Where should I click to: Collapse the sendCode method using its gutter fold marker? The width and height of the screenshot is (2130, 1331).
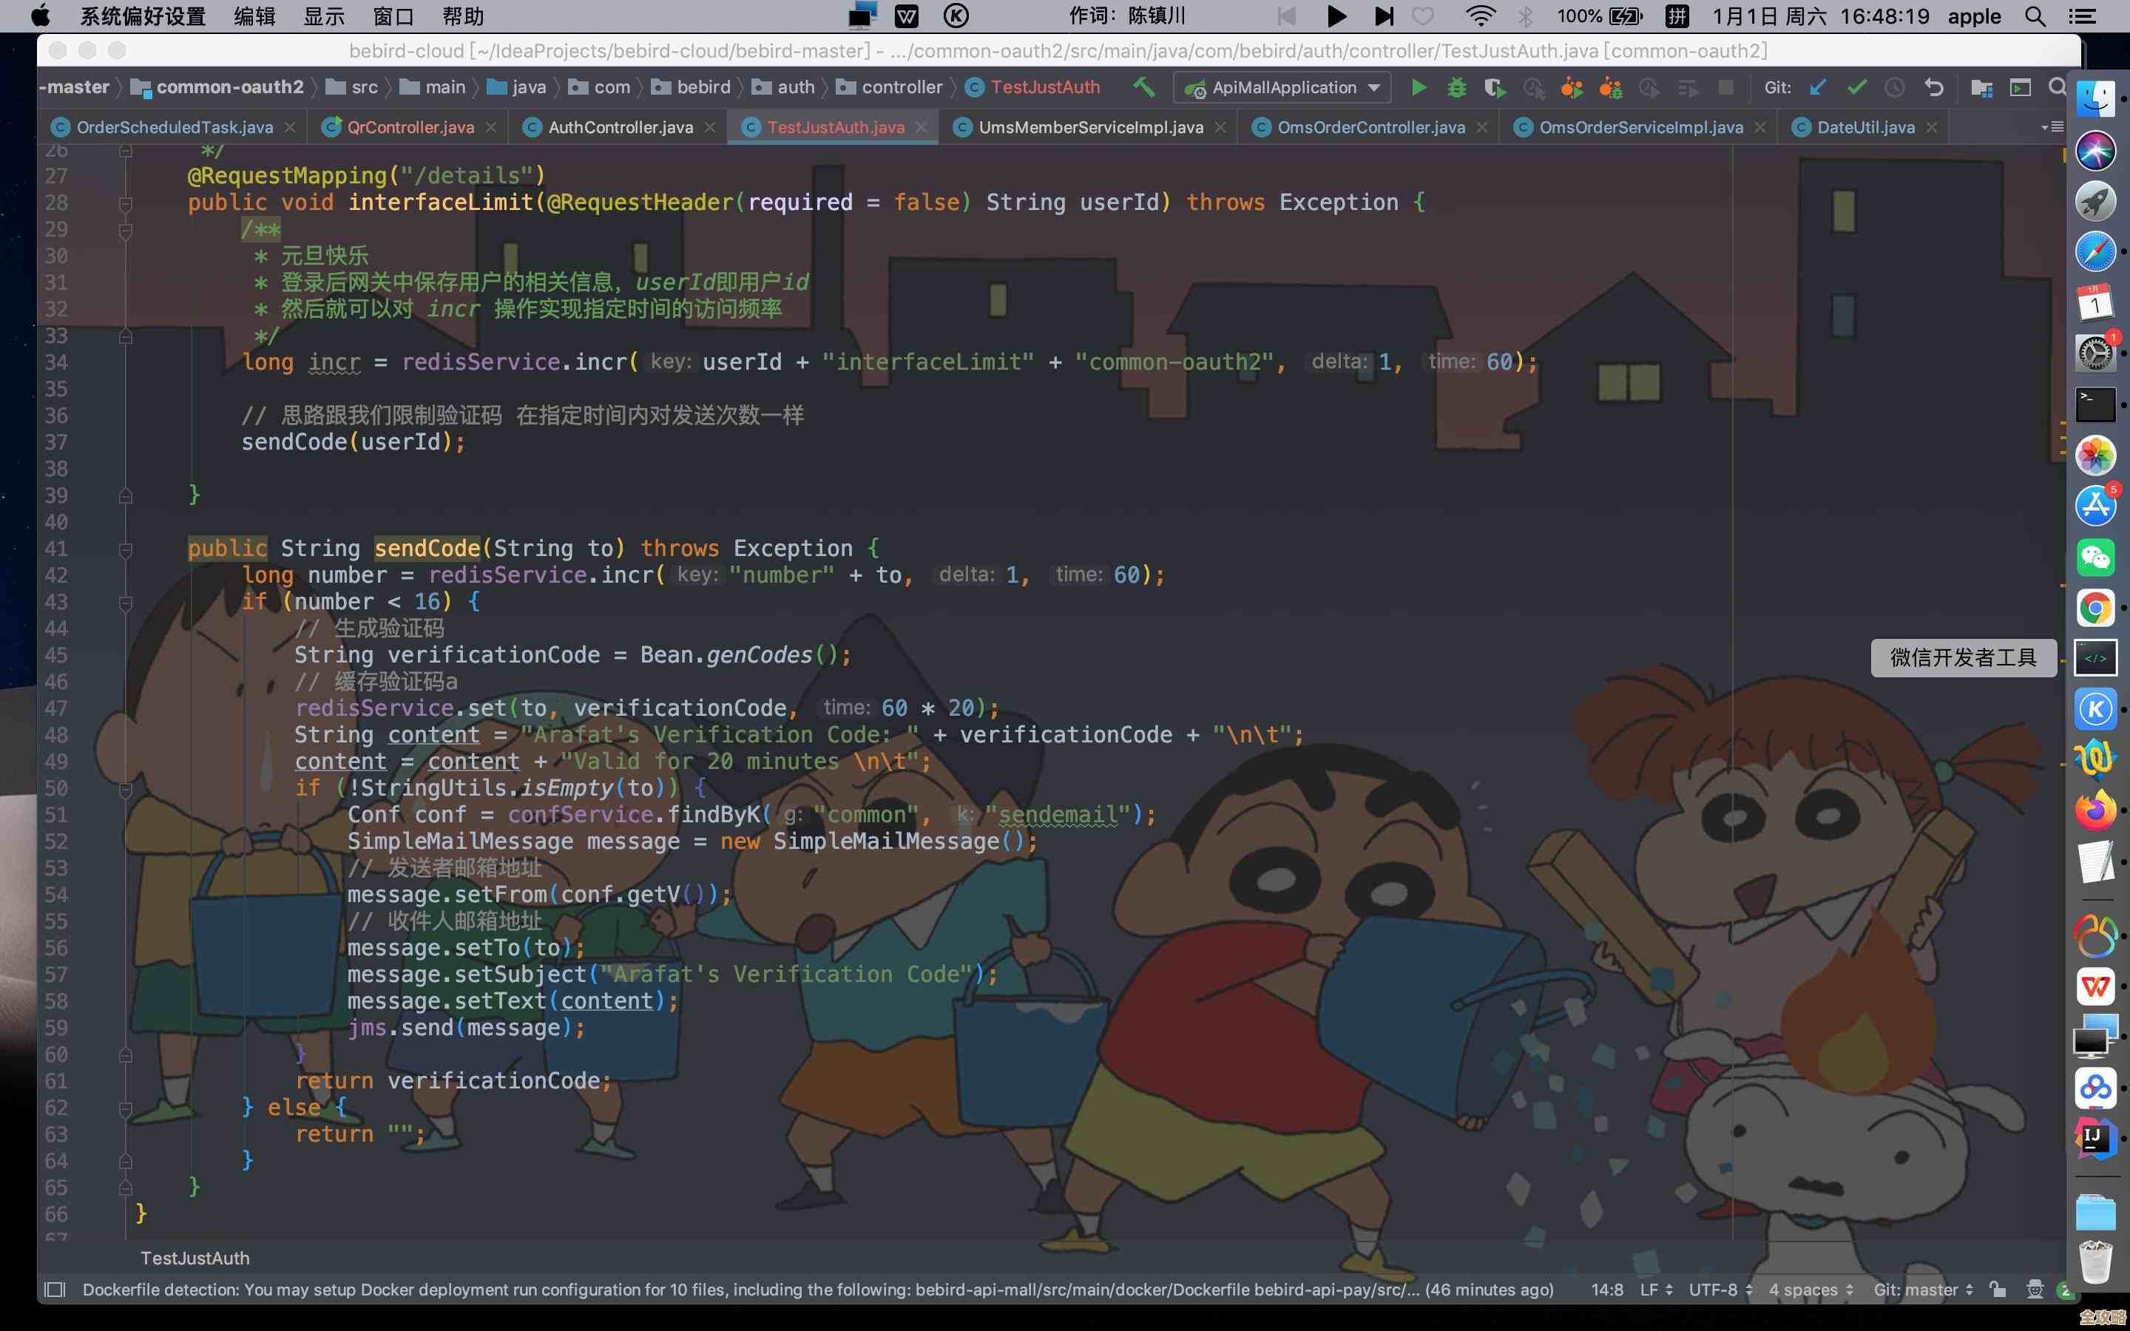126,550
